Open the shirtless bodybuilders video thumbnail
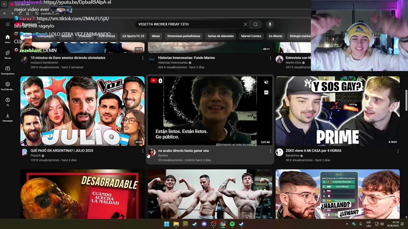This screenshot has height=229, width=408. 210,194
